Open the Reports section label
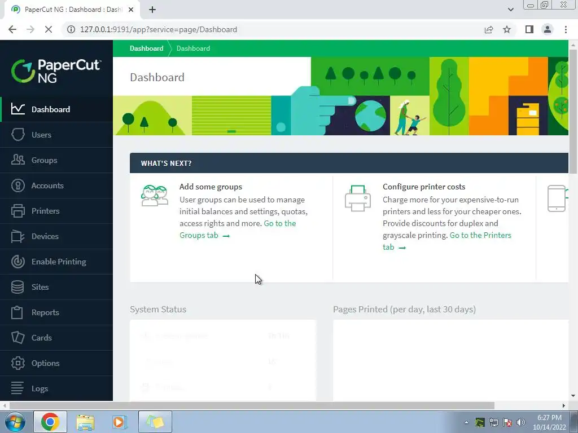The width and height of the screenshot is (578, 433). 45,312
